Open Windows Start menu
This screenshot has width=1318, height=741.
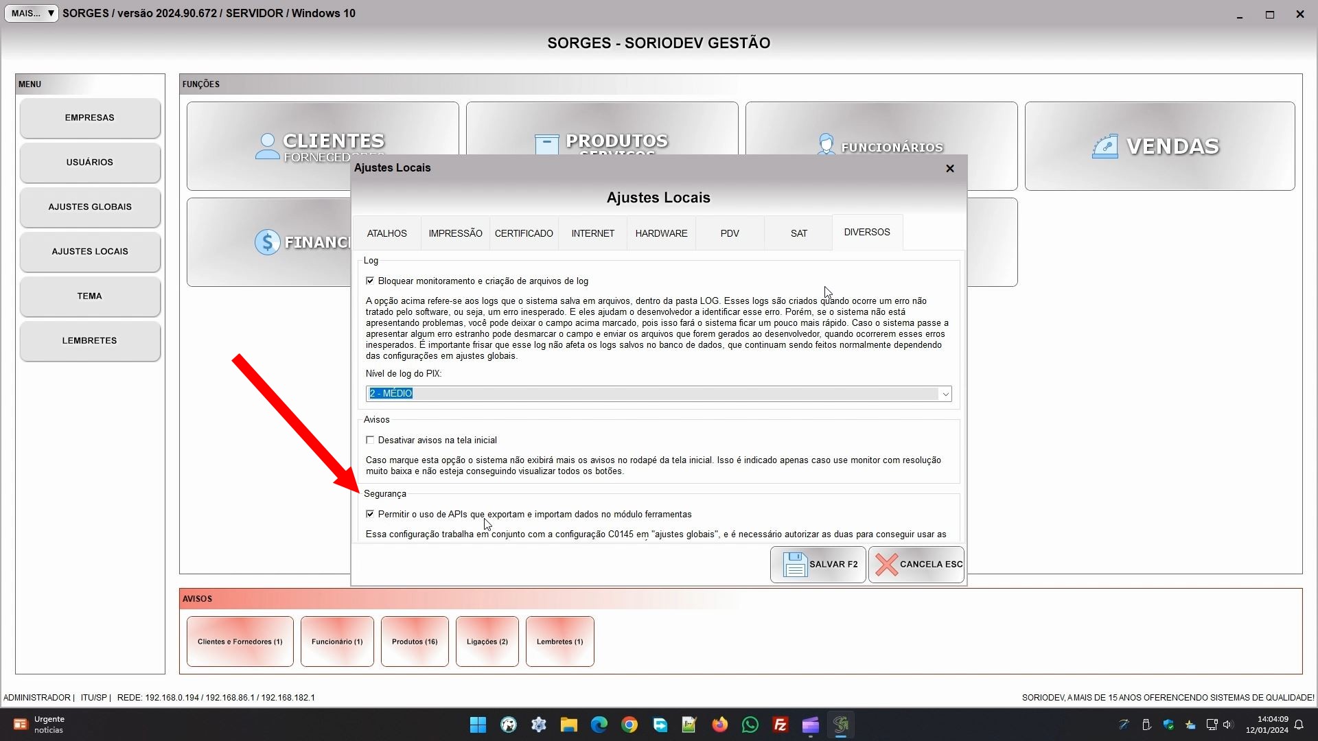478,725
